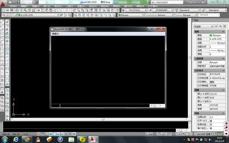Select the Circle draw tool
229x143 pixels.
pos(2,45)
